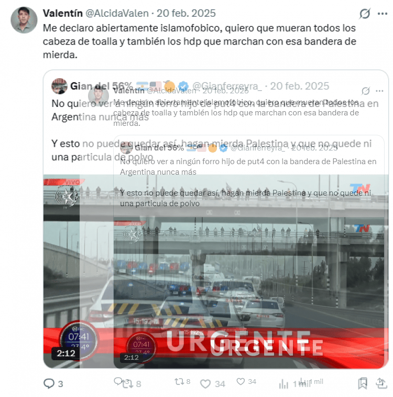Play the URGENTE news video
The height and width of the screenshot is (397, 393).
tap(216, 271)
